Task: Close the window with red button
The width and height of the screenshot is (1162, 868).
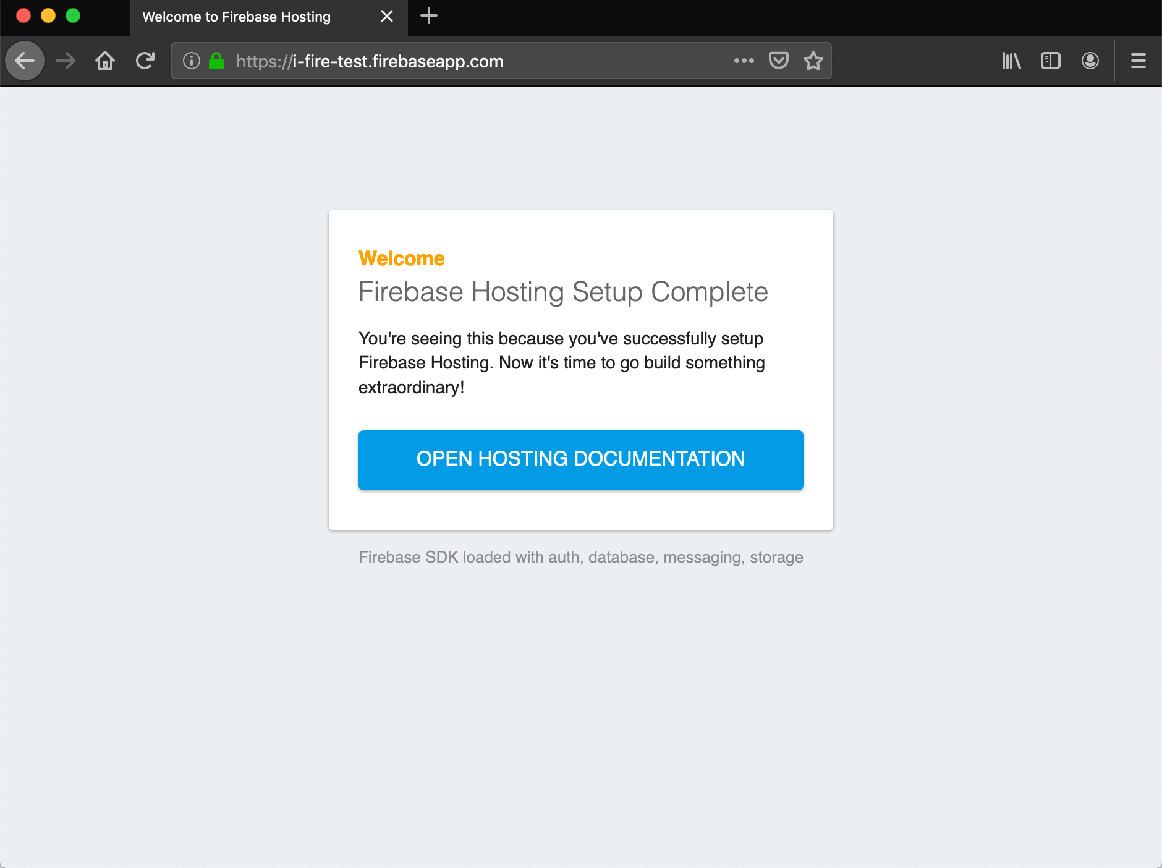Action: pos(23,15)
